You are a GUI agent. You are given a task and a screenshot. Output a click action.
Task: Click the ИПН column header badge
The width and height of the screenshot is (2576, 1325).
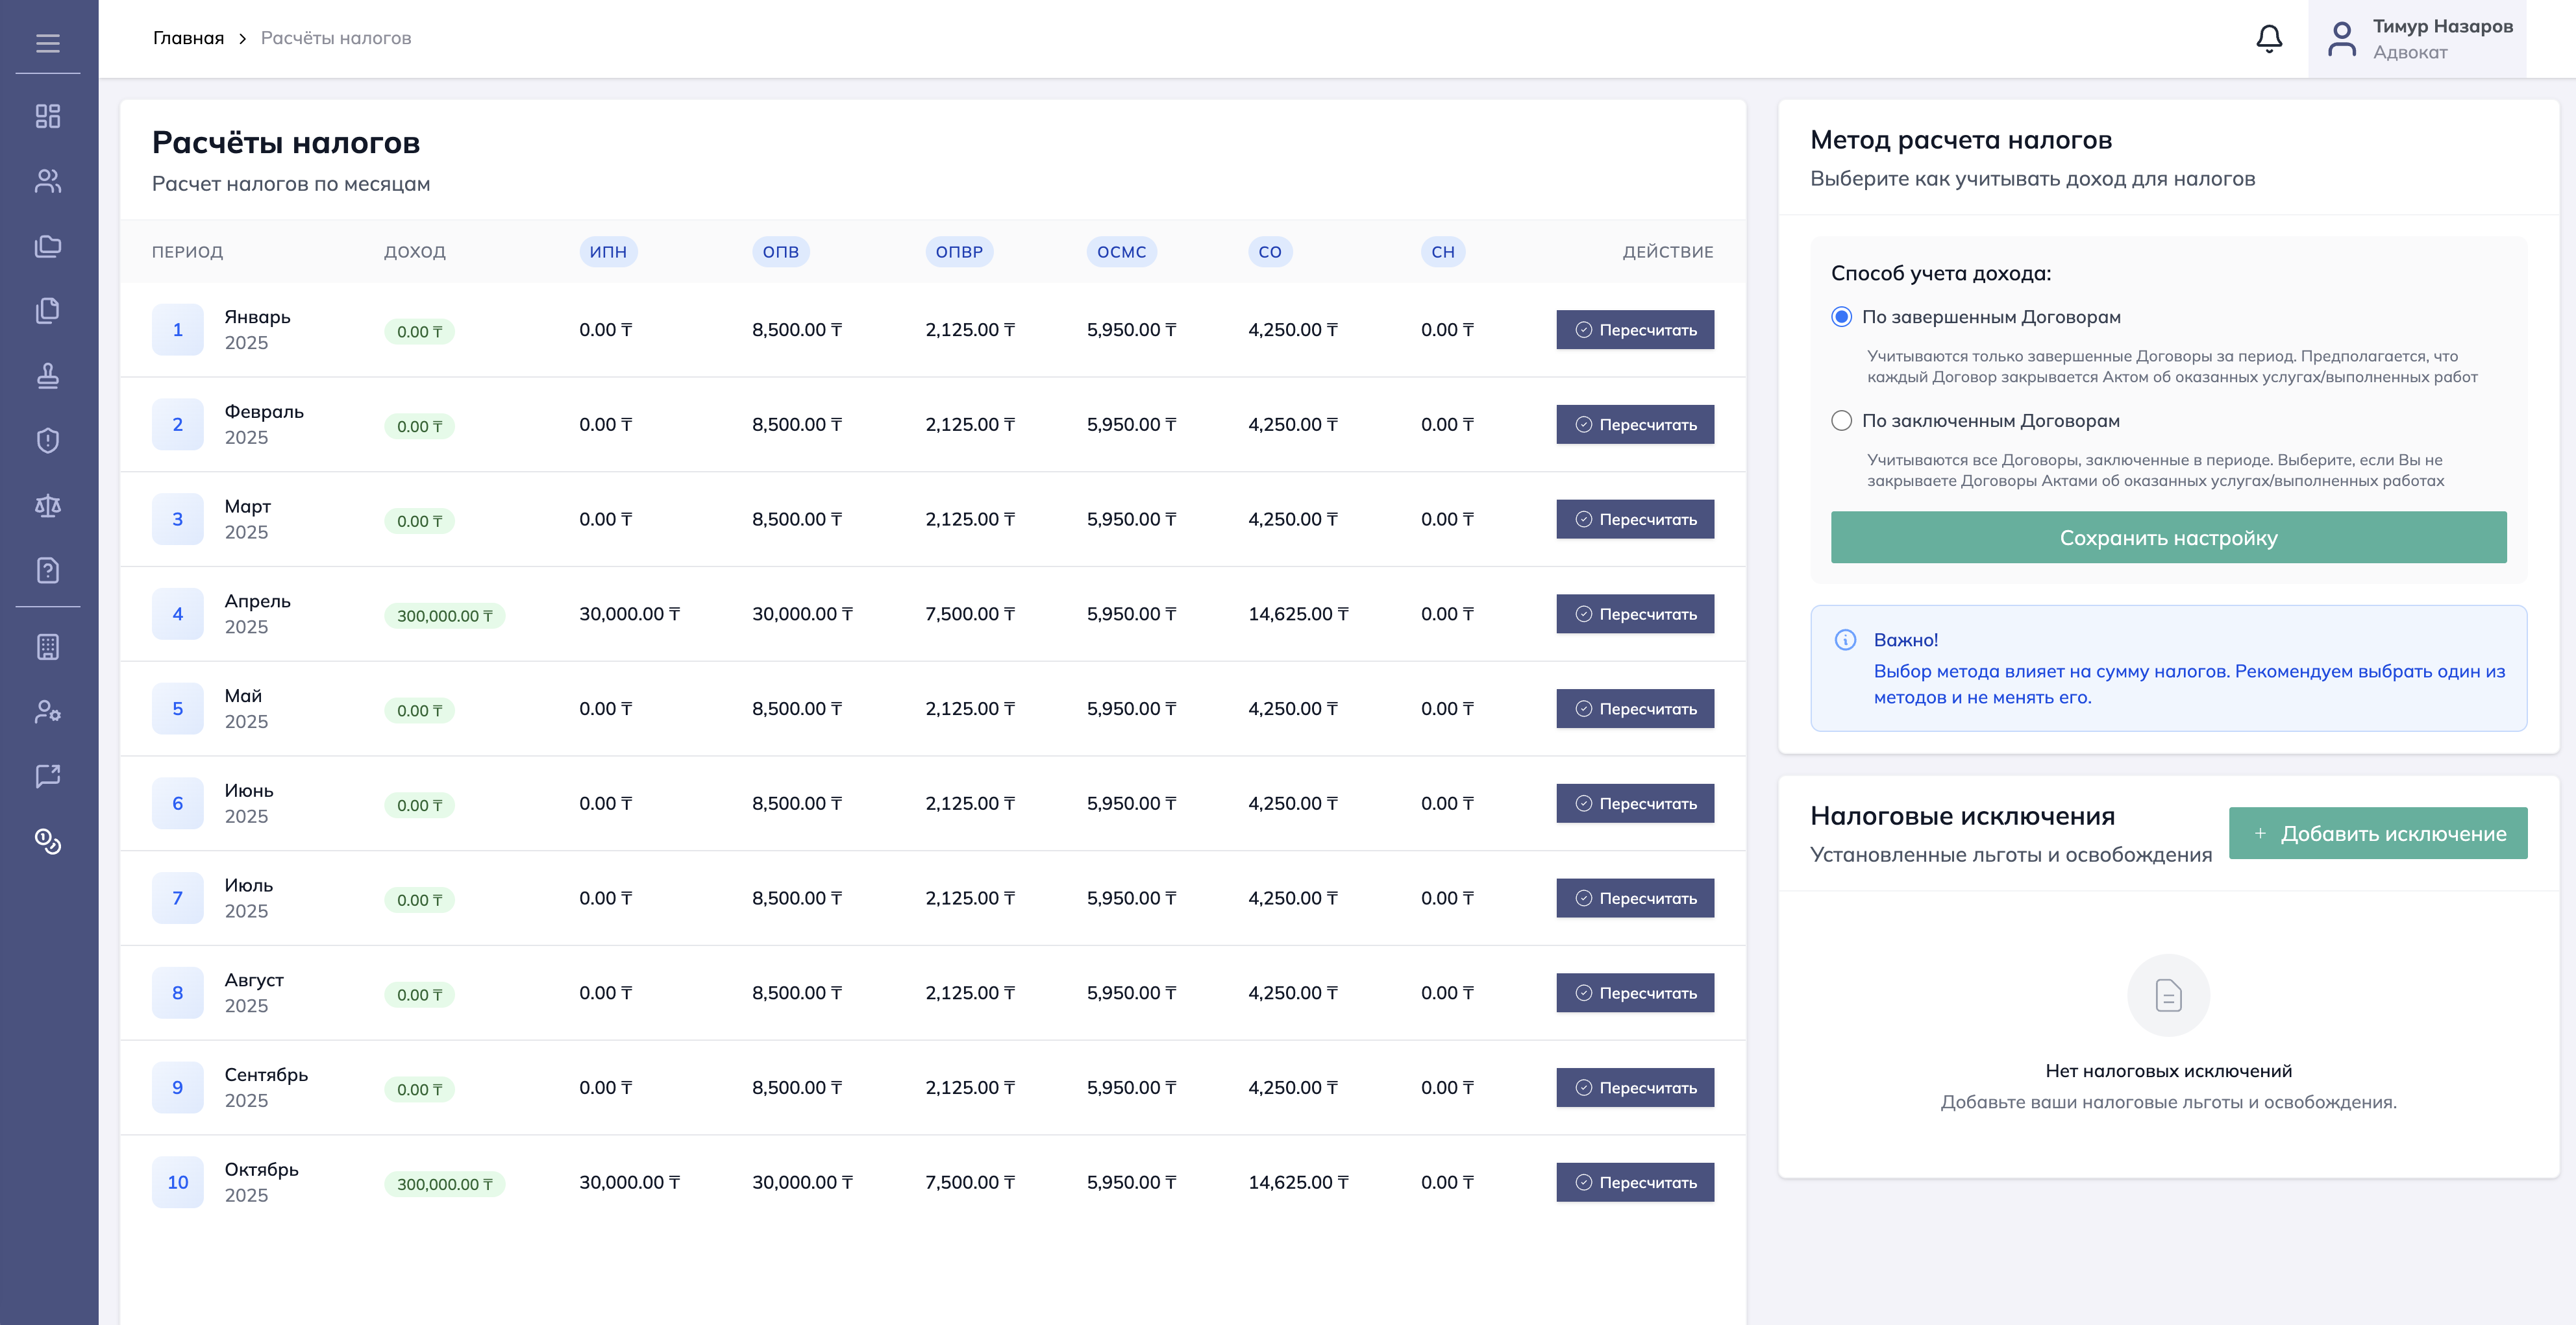(x=608, y=252)
